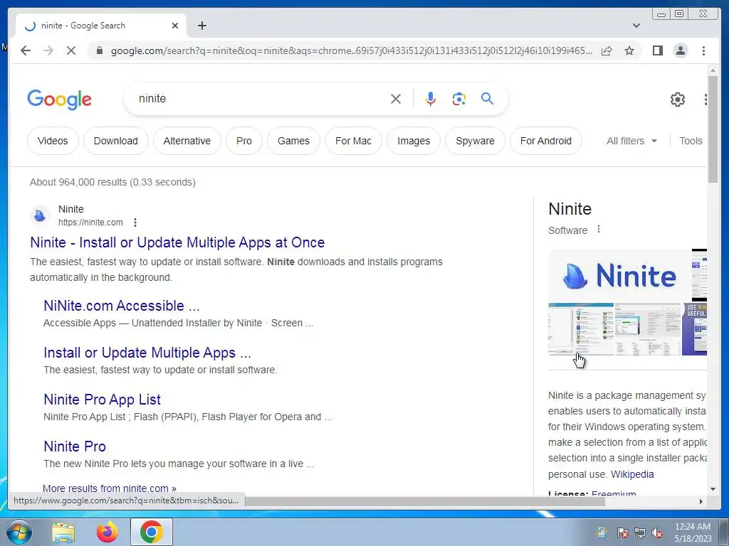Open the Windows Start menu
The height and width of the screenshot is (546, 729).
[x=19, y=532]
